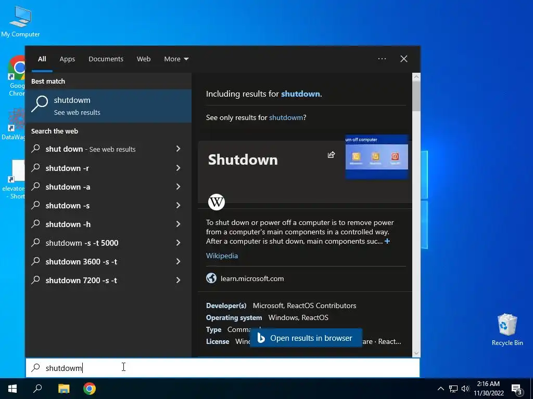Click the taskbar clock and date

click(x=488, y=389)
